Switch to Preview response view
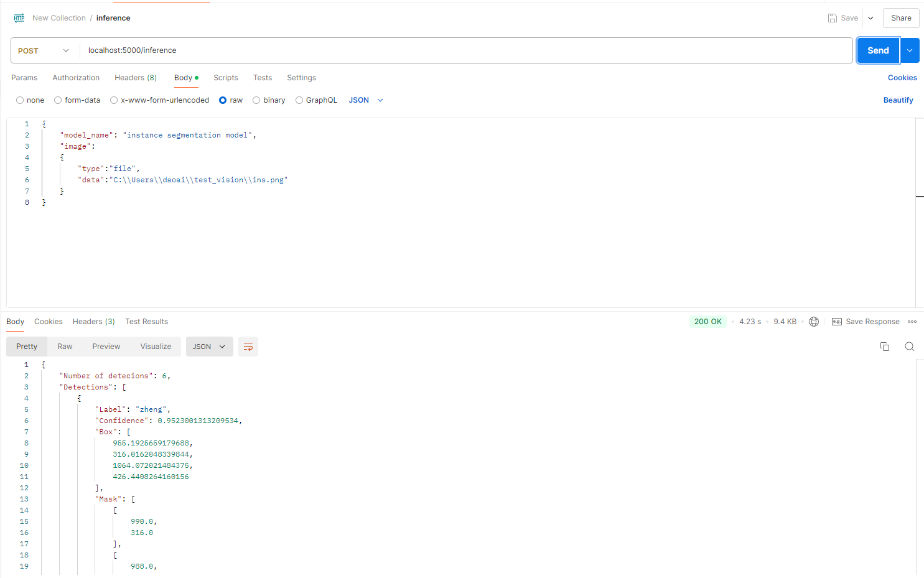The height and width of the screenshot is (578, 924). [106, 347]
